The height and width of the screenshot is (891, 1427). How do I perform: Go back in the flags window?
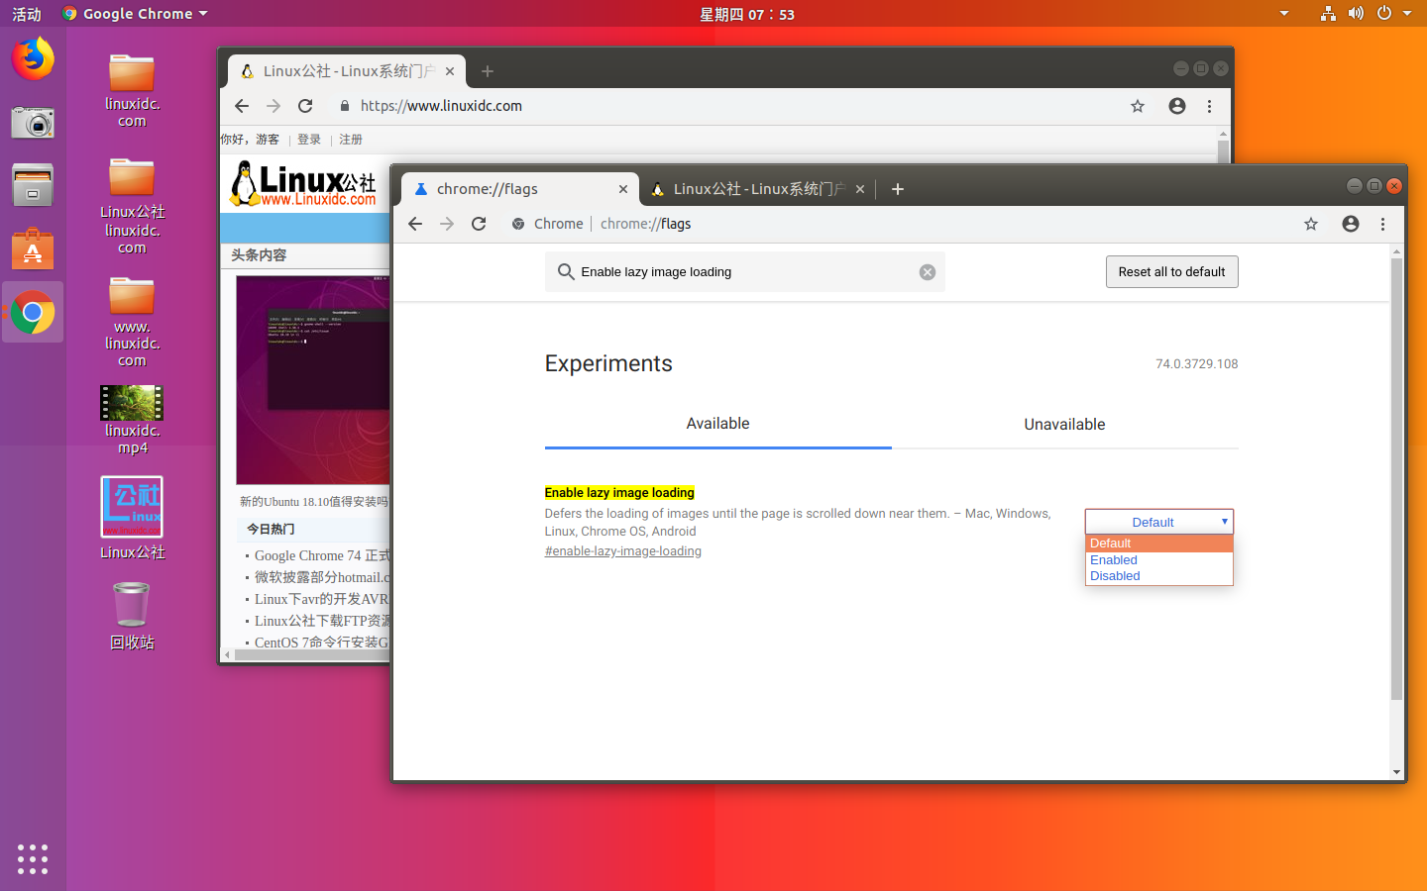pos(415,224)
